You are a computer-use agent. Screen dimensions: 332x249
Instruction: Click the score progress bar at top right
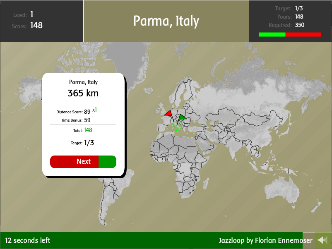pyautogui.click(x=290, y=34)
